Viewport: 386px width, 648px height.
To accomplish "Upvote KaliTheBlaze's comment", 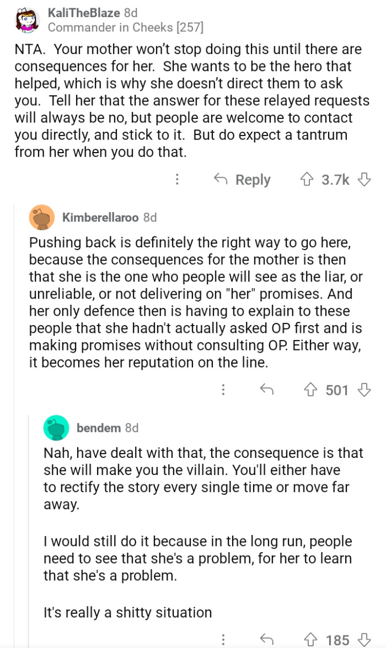I will click(307, 179).
